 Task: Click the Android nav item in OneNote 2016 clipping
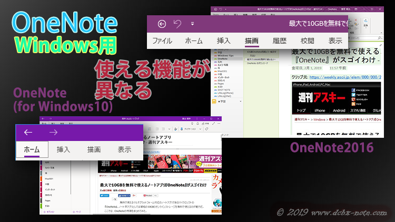pyautogui.click(x=339, y=110)
